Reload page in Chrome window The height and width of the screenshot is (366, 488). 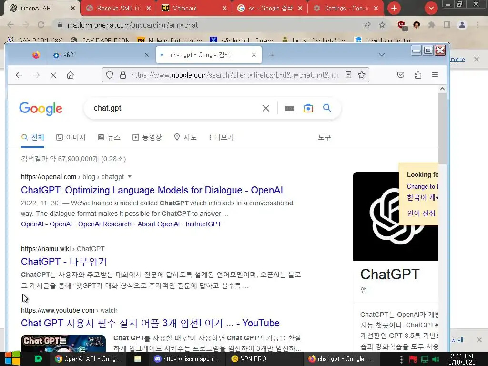(41, 25)
